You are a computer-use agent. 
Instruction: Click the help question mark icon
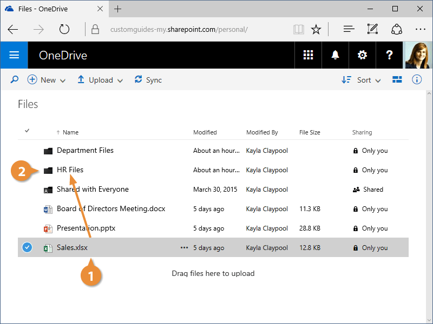[389, 55]
